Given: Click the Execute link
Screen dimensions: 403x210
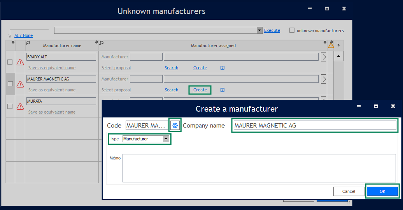Looking at the screenshot, I should point(272,30).
